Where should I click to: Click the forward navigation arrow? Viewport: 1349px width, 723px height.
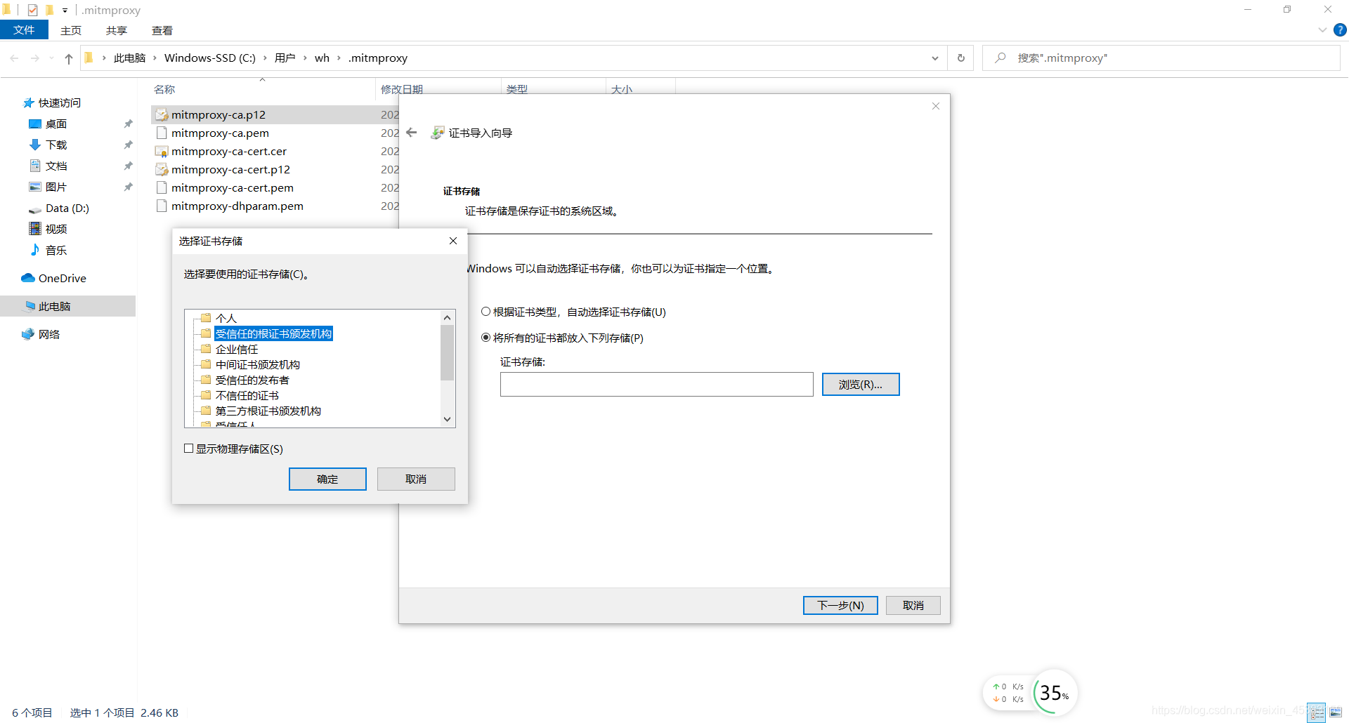click(35, 58)
